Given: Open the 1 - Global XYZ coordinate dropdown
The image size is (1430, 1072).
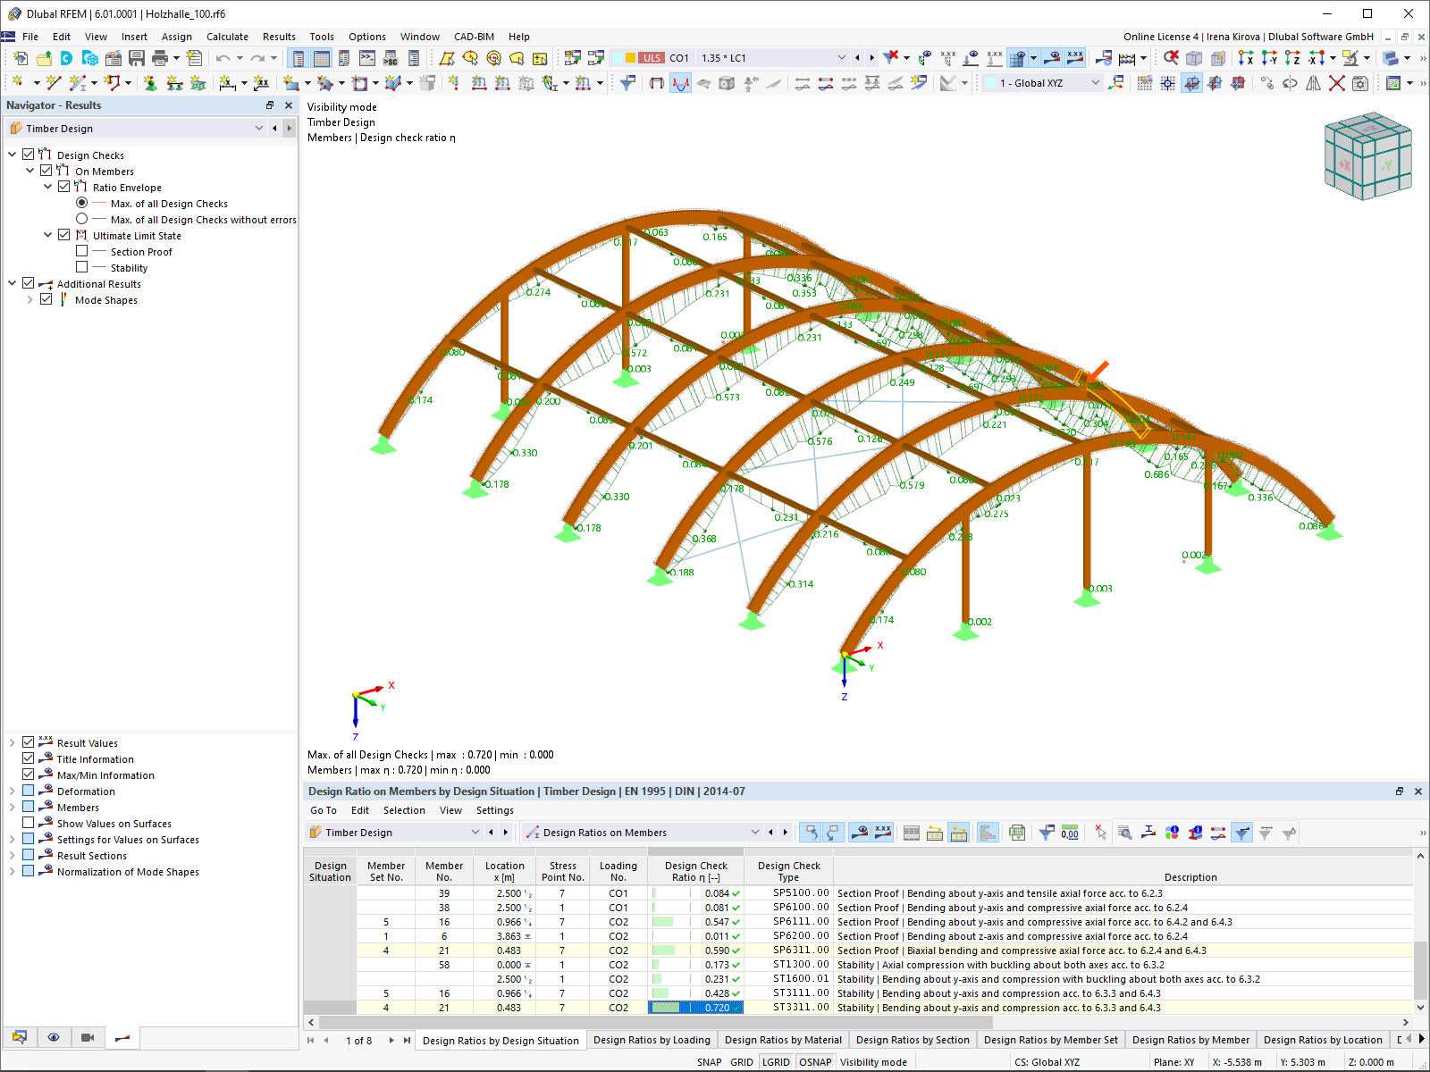Looking at the screenshot, I should 1096,83.
